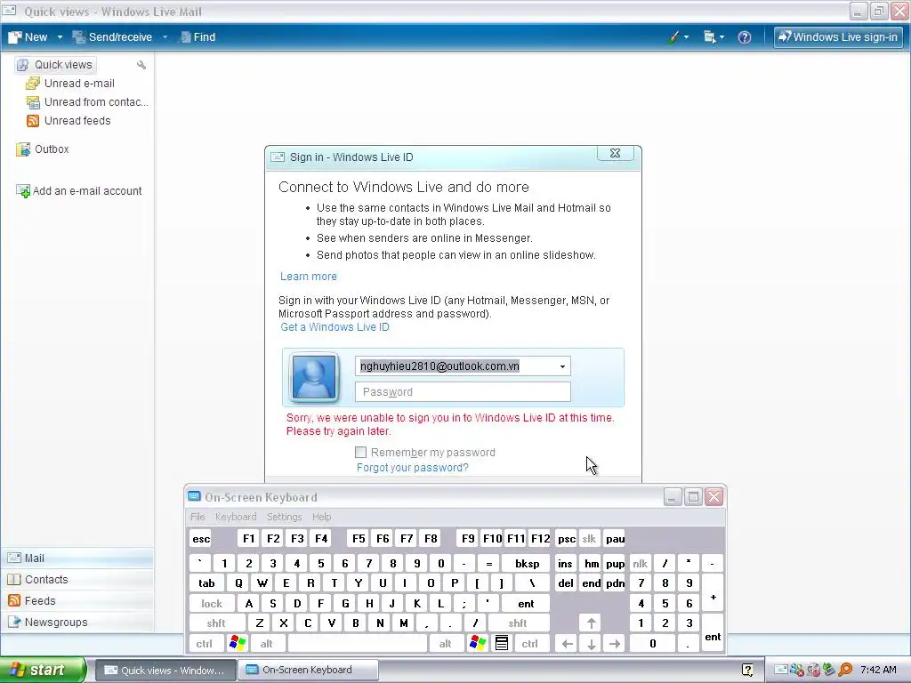Switch to Quick views taskbar item
Viewport: 911px width, 683px height.
click(x=165, y=670)
